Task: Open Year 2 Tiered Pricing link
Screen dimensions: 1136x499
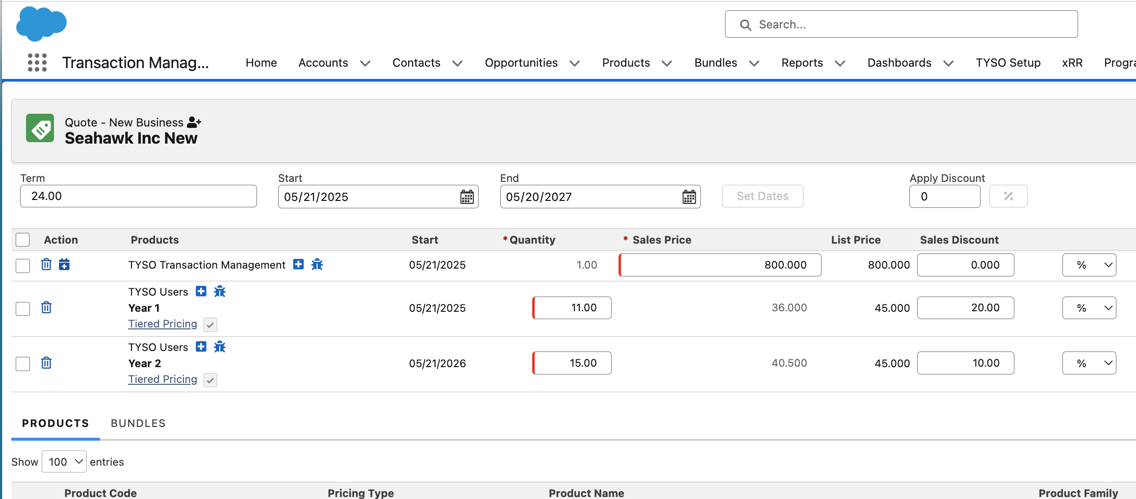Action: click(162, 379)
